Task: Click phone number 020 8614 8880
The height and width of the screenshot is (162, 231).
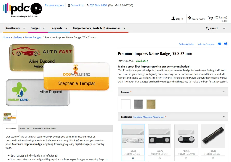Action: [x=98, y=5]
